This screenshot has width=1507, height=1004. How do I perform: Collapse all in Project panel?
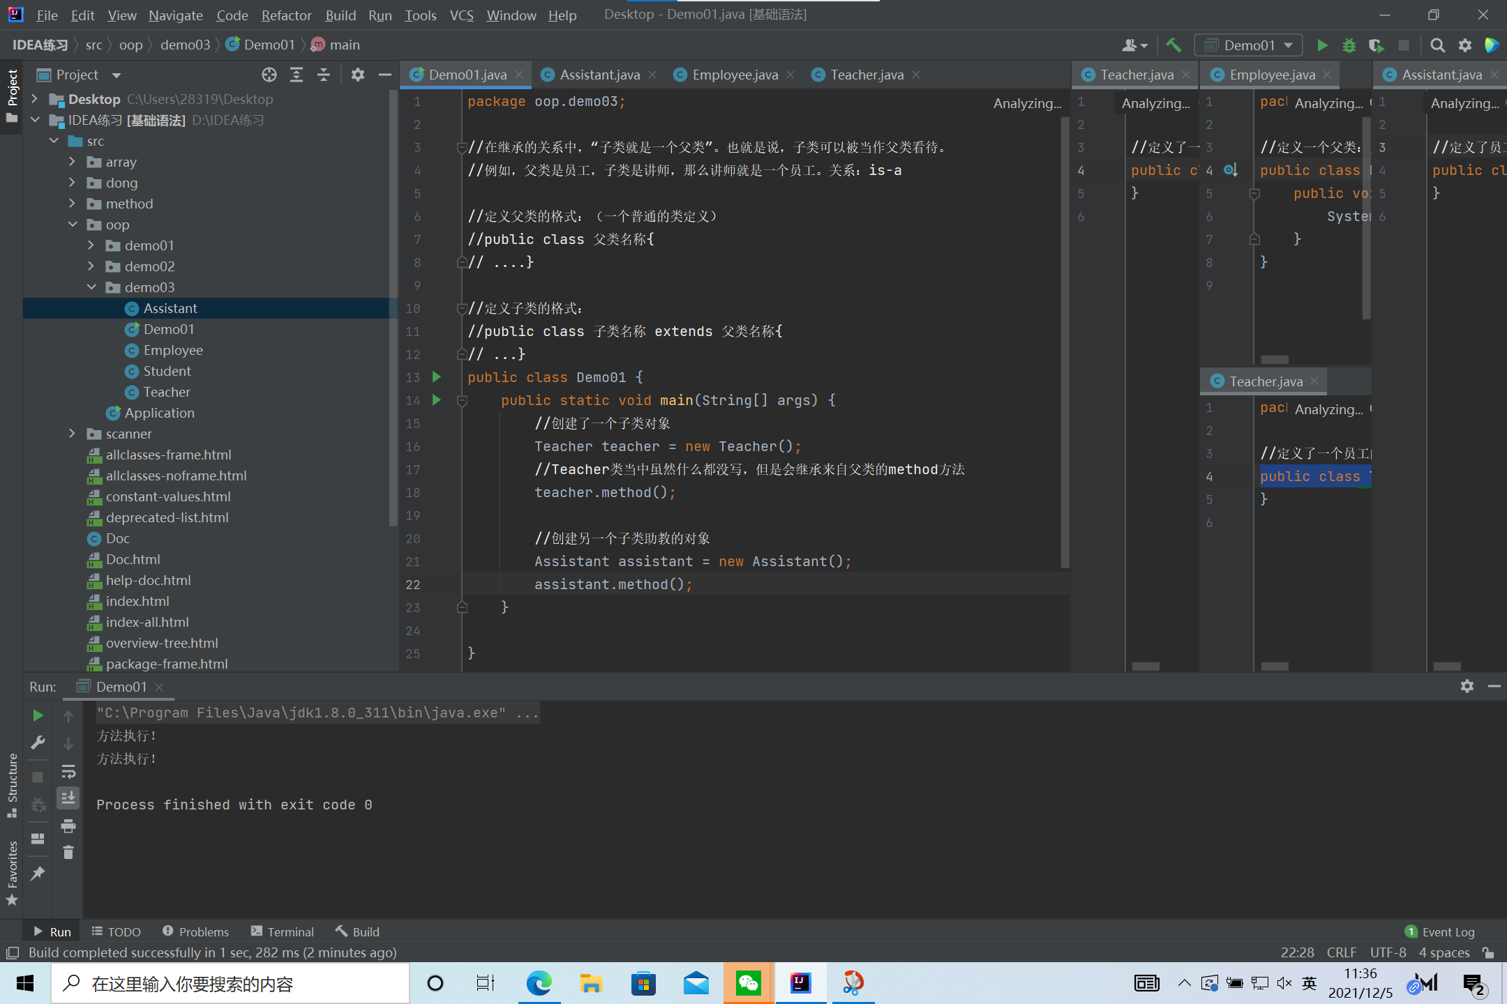[324, 75]
